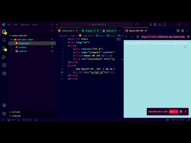Open the Accounts icon in activity bar
Image resolution: width=191 pixels, height=143 pixels.
4,105
